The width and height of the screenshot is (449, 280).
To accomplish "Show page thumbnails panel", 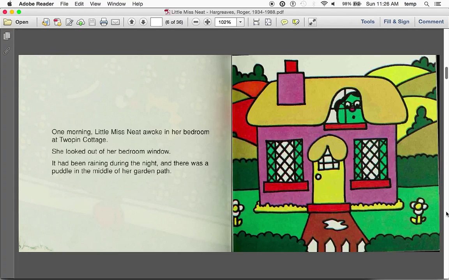I will tap(7, 36).
